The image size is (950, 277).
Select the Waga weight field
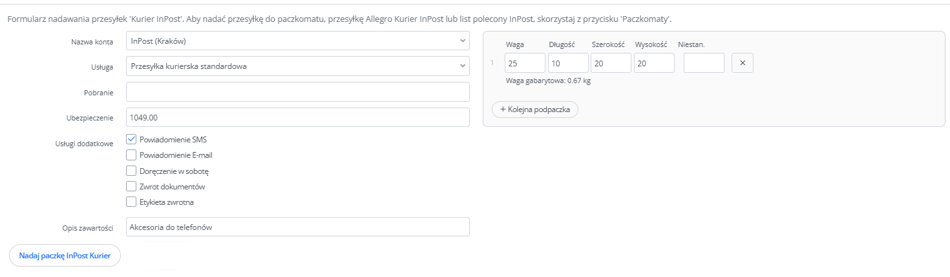pyautogui.click(x=525, y=63)
